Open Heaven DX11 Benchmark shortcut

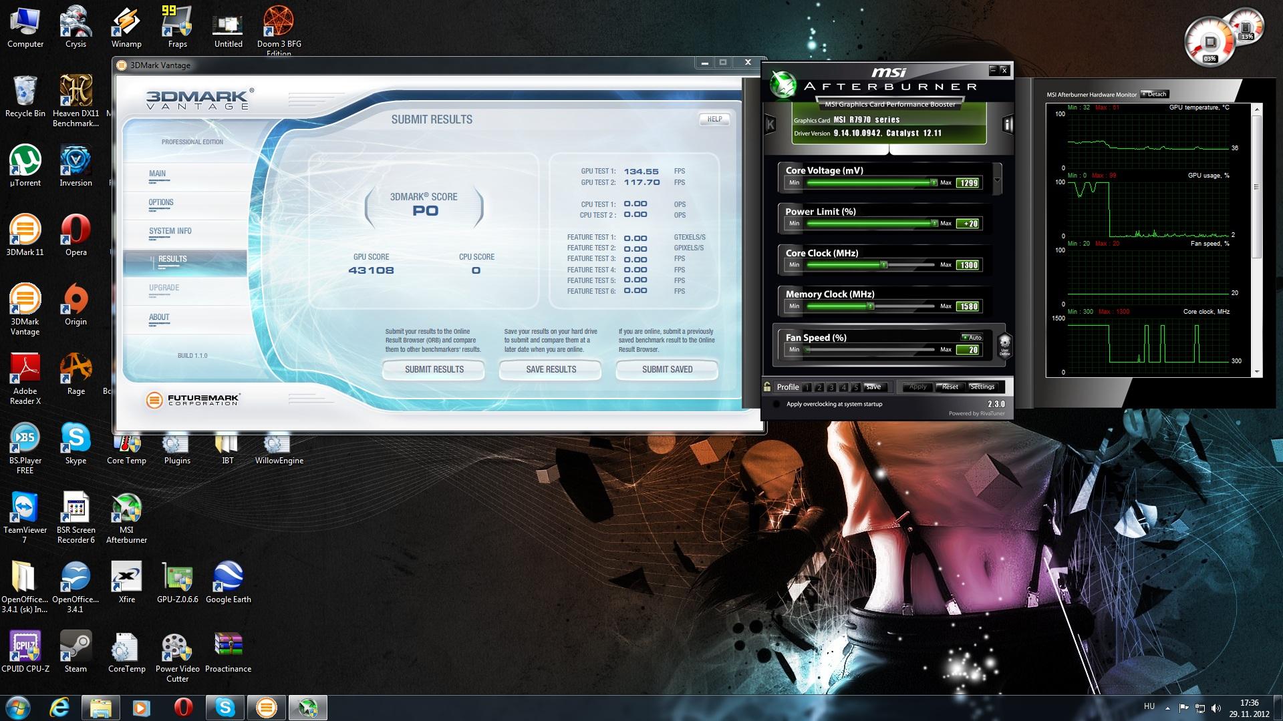[76, 100]
